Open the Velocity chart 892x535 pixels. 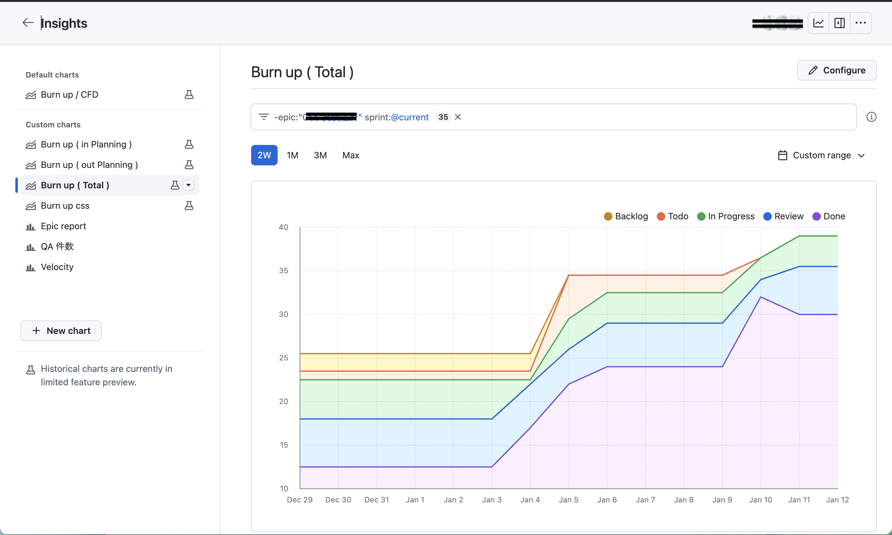pos(57,267)
